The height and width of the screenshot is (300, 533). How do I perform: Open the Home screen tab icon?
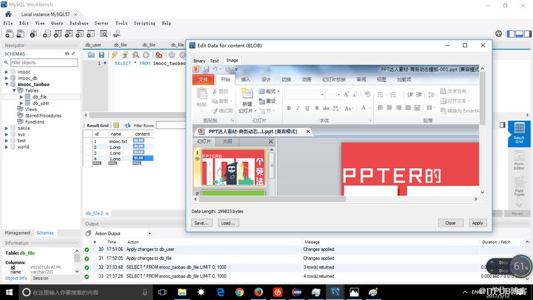[x=8, y=14]
